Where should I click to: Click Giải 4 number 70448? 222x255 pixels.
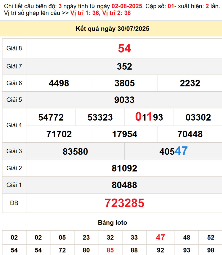click(x=190, y=134)
